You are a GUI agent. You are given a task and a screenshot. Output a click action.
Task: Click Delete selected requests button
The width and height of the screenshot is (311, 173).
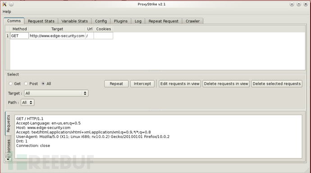point(277,84)
